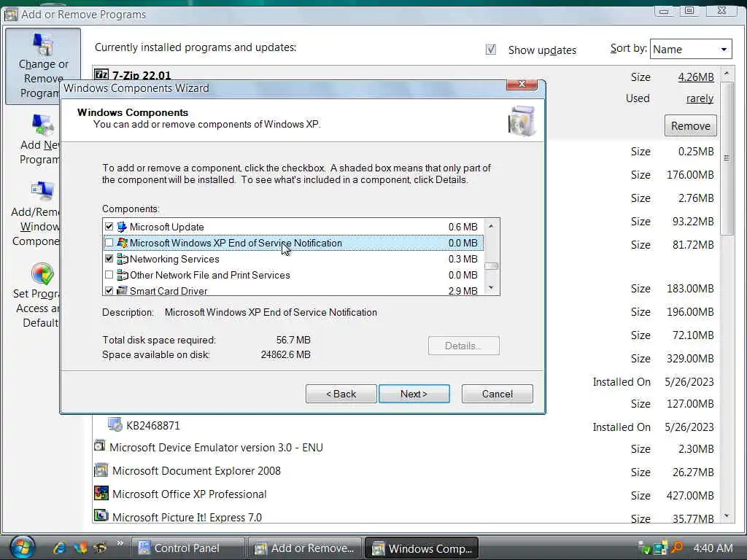Select Microsoft Picture It! Express 7.0 row
The height and width of the screenshot is (560, 747).
[x=405, y=517]
